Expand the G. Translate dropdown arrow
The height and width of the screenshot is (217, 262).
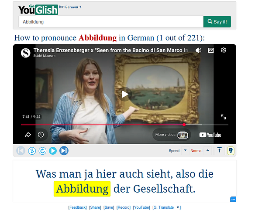[x=178, y=207]
